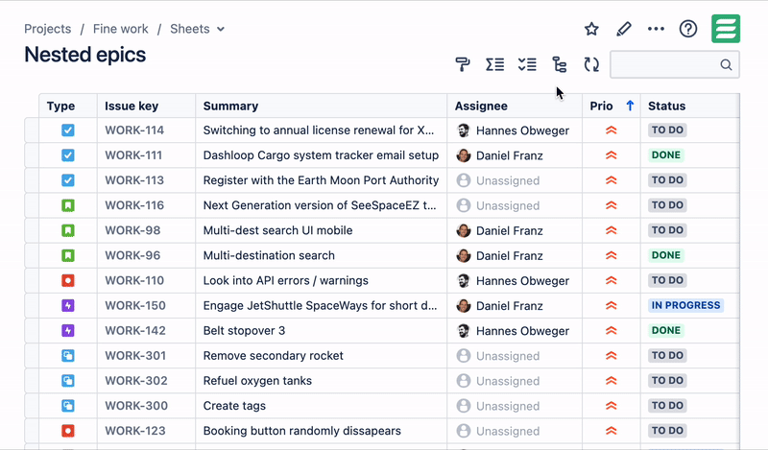The width and height of the screenshot is (768, 450).
Task: Open issue WORK-116
Action: pos(134,205)
